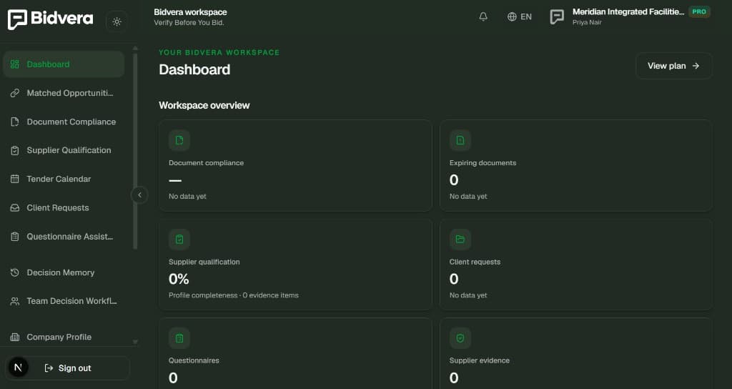Click the globe icon next to EN
The image size is (732, 389).
pos(512,17)
